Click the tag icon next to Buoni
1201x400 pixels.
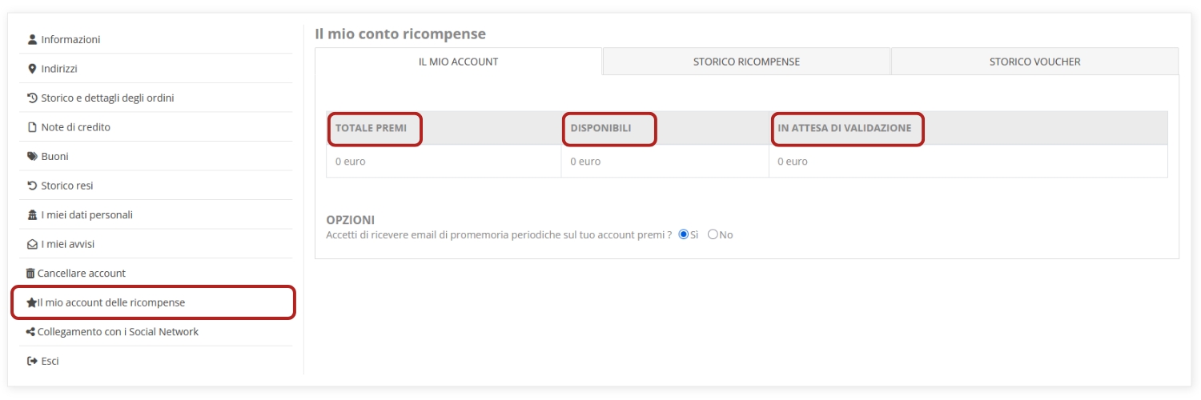click(32, 156)
